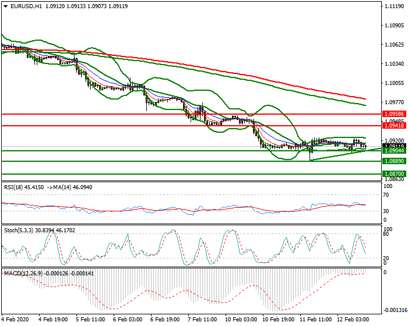Viewport: 408px width, 326px height.
Task: Click the green 1.09044 support price tag
Action: 394,151
